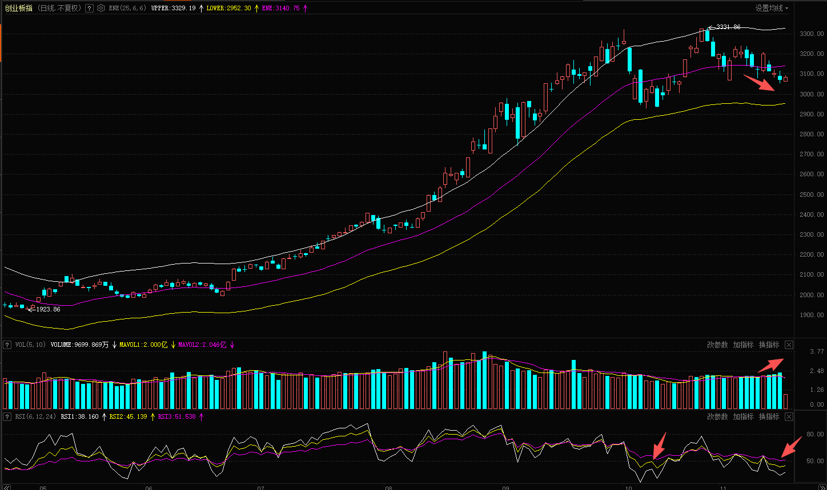
Task: Click 改参数 in the VOL panel
Action: [x=717, y=345]
